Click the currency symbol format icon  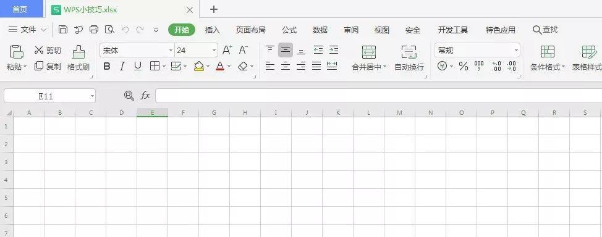pos(443,66)
